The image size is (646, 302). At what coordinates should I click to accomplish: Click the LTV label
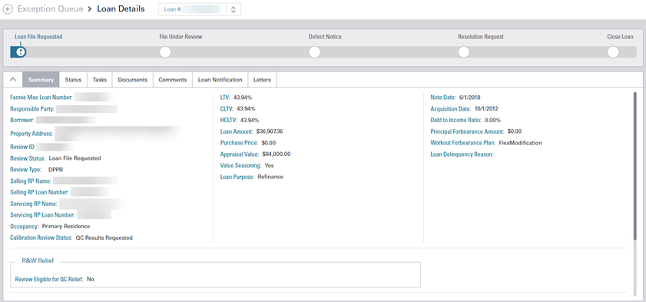pyautogui.click(x=225, y=98)
